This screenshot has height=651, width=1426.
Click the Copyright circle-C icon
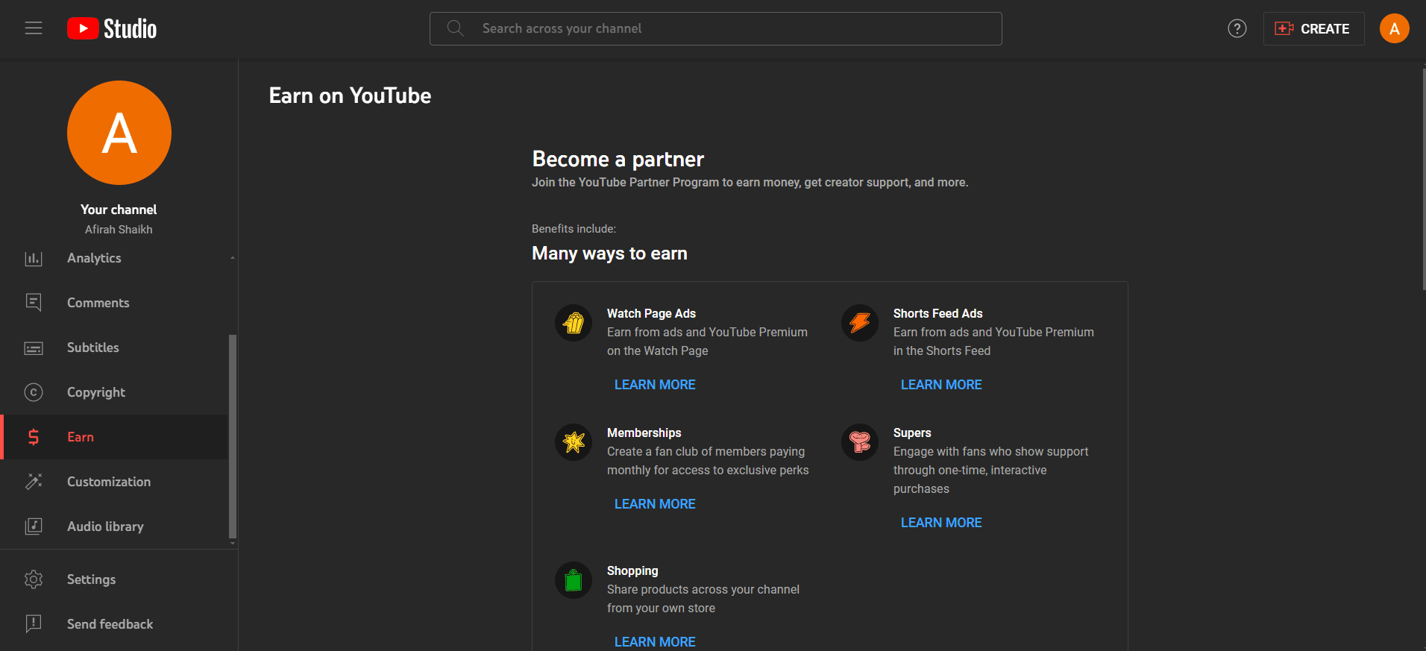34,392
